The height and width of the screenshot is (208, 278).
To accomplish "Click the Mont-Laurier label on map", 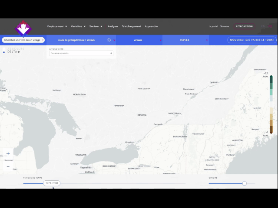I will tap(144, 88).
